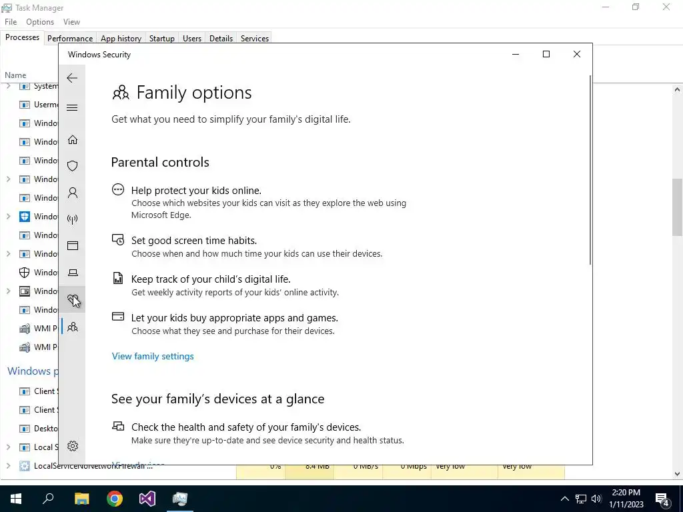Click the Family options heading icon
This screenshot has width=683, height=512.
click(121, 93)
